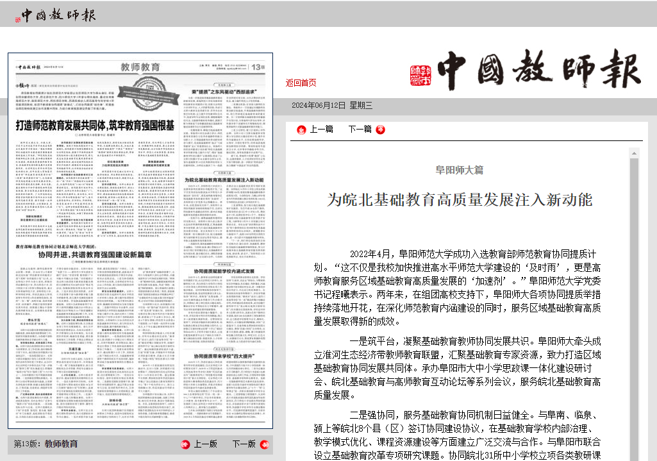Open the 返回首页 link
Viewport: 657px width, 461px height.
(301, 83)
